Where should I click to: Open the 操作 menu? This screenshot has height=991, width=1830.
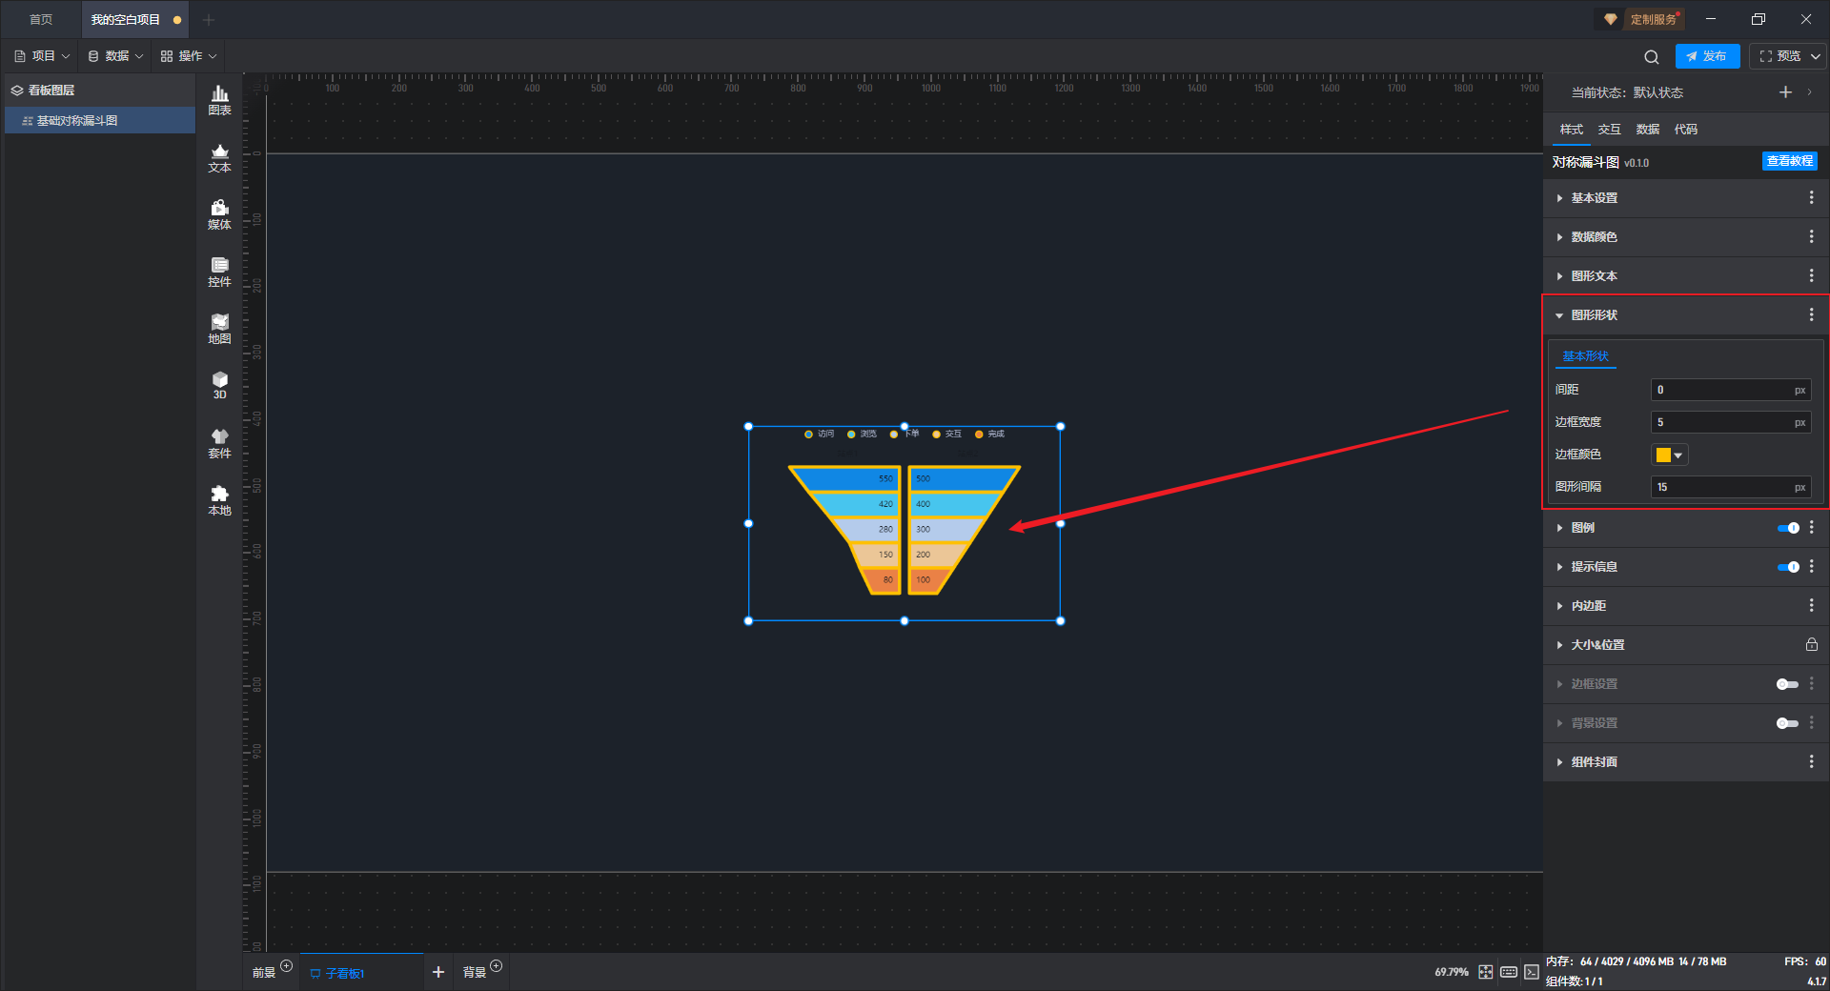click(x=189, y=56)
